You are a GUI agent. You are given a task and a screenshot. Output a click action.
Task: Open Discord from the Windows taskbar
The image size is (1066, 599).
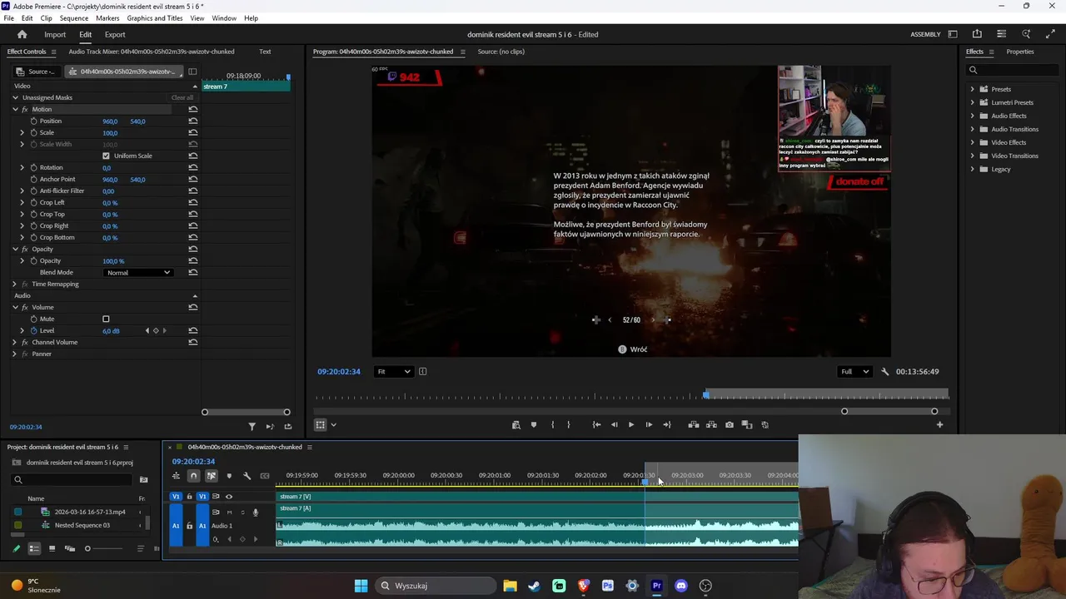pos(681,586)
